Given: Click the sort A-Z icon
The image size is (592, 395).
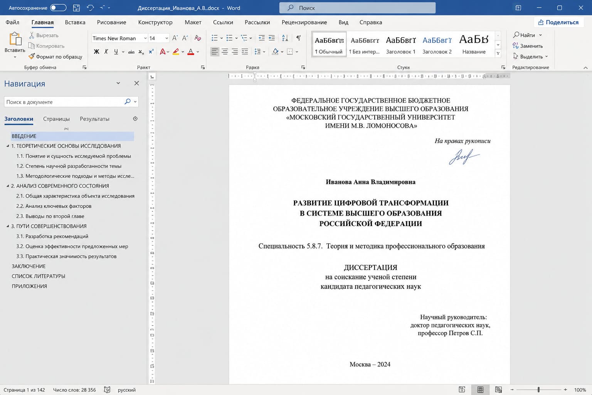Looking at the screenshot, I should [285, 38].
